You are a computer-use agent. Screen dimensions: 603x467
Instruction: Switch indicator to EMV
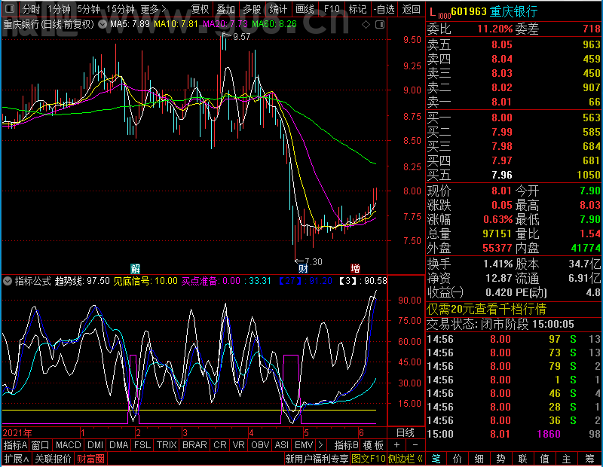(304, 445)
